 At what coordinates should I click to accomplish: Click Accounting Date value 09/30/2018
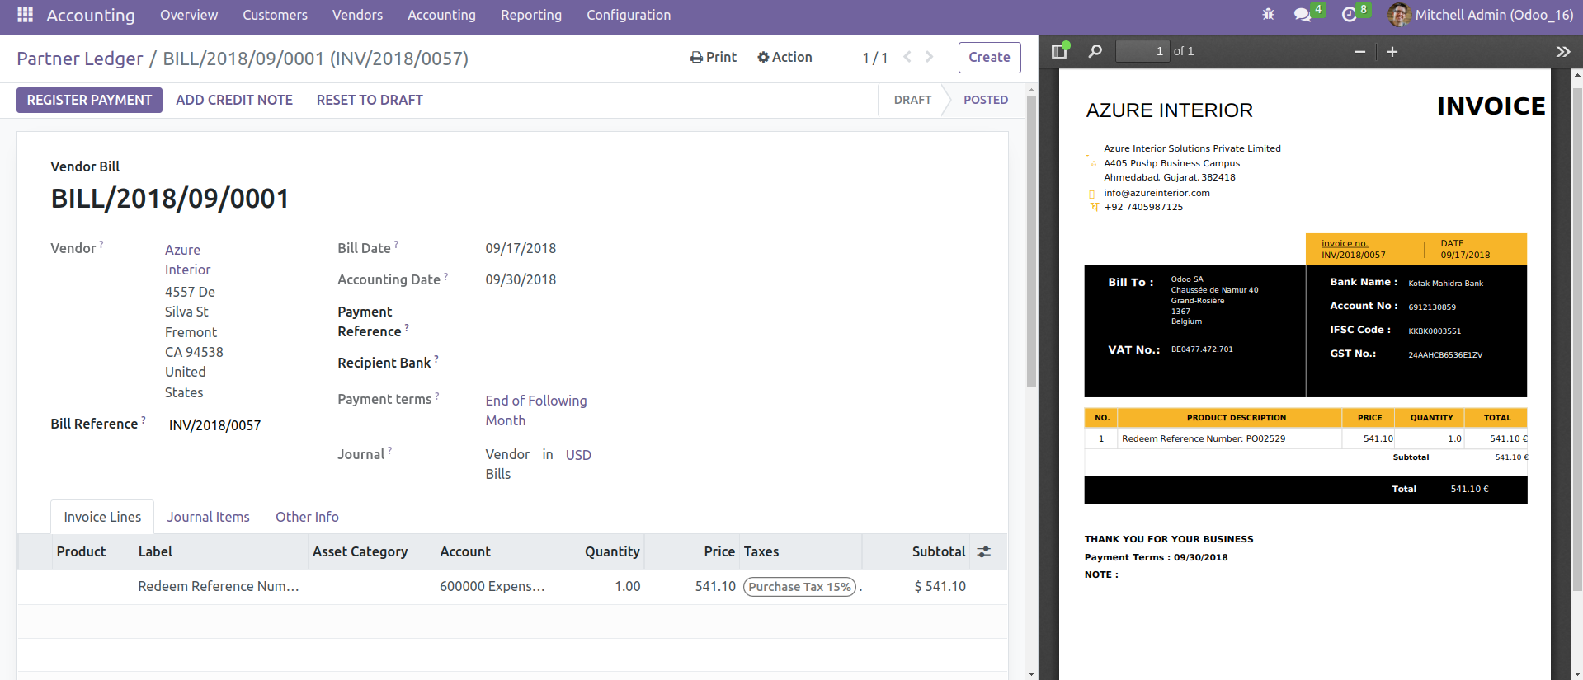[x=521, y=280]
